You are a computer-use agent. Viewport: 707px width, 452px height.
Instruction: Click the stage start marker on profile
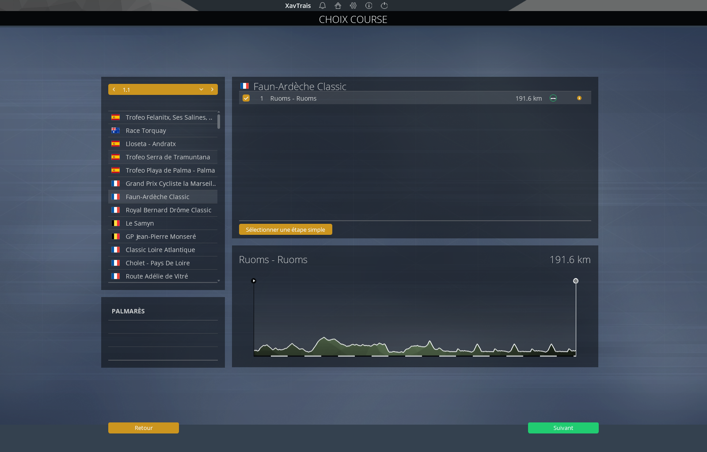(x=254, y=281)
